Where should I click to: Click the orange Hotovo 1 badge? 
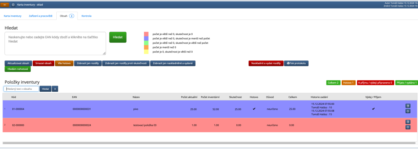pos(349,83)
